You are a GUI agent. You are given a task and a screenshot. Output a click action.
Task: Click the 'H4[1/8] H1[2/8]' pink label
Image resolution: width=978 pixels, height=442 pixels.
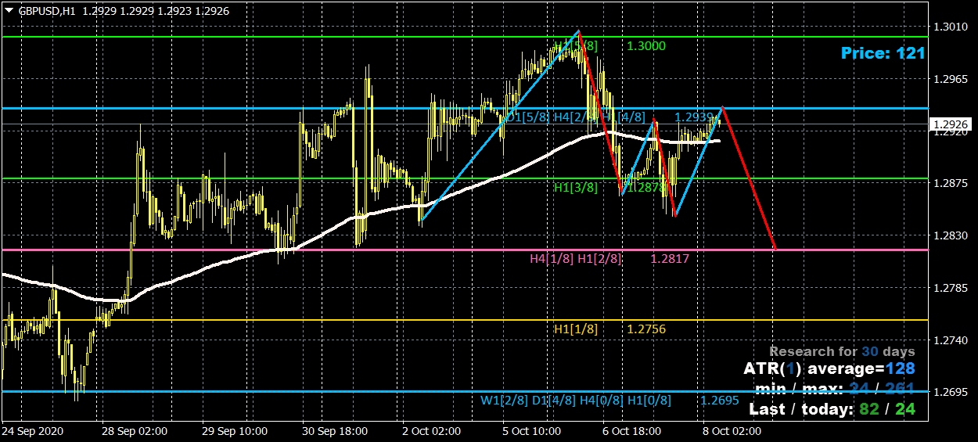[x=575, y=259]
